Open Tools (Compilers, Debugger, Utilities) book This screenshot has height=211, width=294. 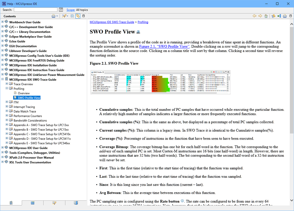pos(35,153)
